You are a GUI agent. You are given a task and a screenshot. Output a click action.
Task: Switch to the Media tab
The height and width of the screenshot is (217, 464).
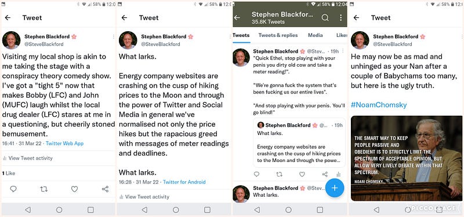point(315,35)
